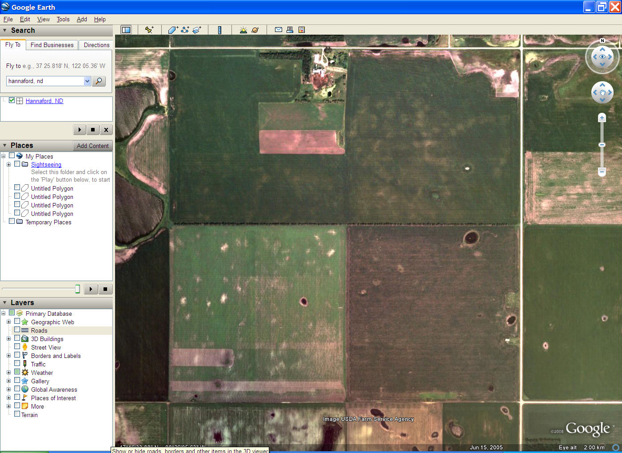Toggle the sunlight display icon
This screenshot has height=453, width=622.
[243, 30]
